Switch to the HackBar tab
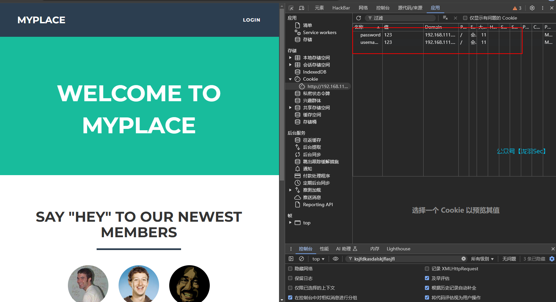Image resolution: width=556 pixels, height=302 pixels. point(341,8)
